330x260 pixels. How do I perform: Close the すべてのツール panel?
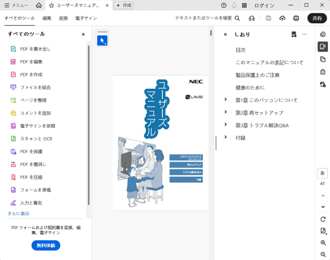[83, 34]
